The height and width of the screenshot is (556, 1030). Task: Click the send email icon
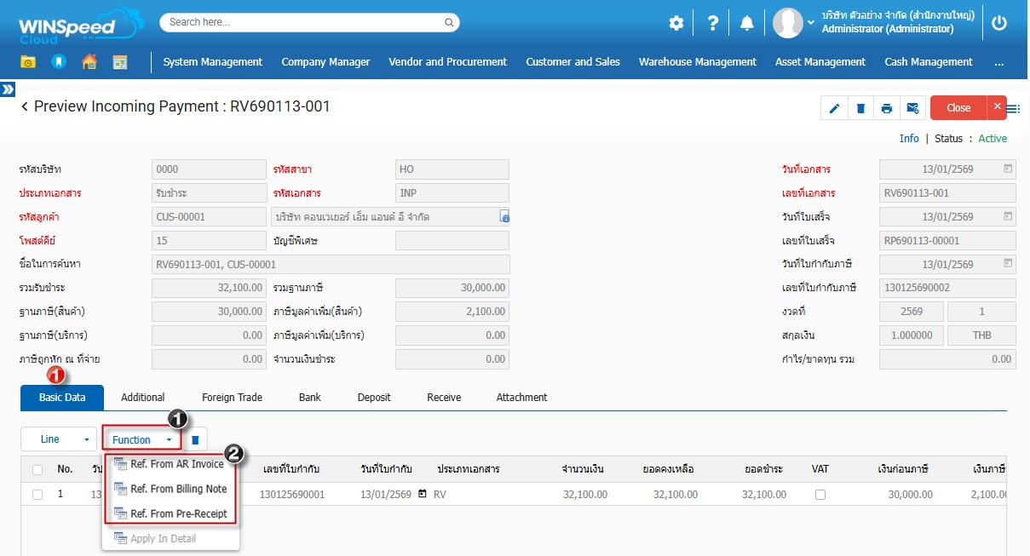(x=912, y=108)
